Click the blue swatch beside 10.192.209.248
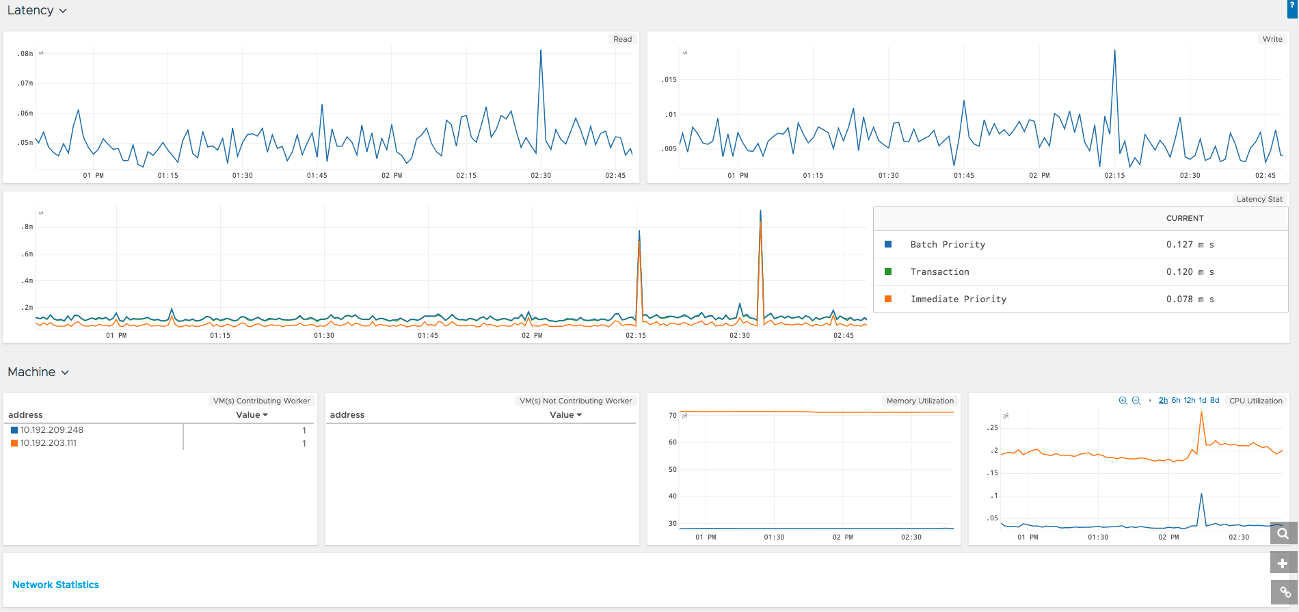Image resolution: width=1299 pixels, height=612 pixels. click(14, 430)
